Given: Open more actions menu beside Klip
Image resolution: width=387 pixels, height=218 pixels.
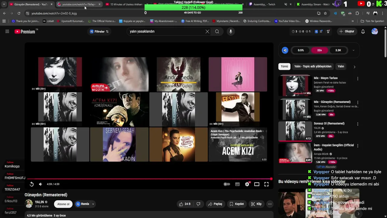Looking at the screenshot, I should 270,204.
